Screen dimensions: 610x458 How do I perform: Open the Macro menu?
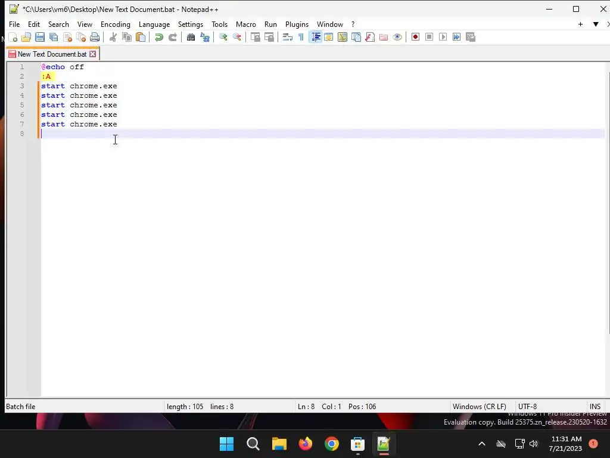pyautogui.click(x=246, y=24)
